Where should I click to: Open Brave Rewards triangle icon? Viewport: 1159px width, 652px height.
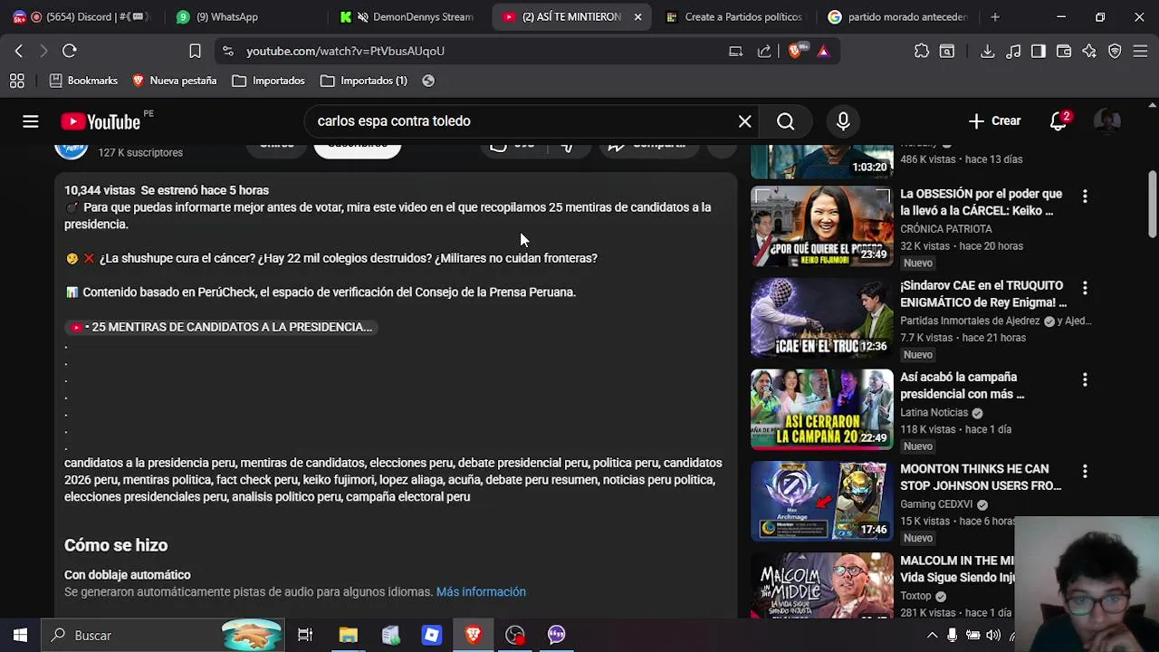tap(823, 52)
